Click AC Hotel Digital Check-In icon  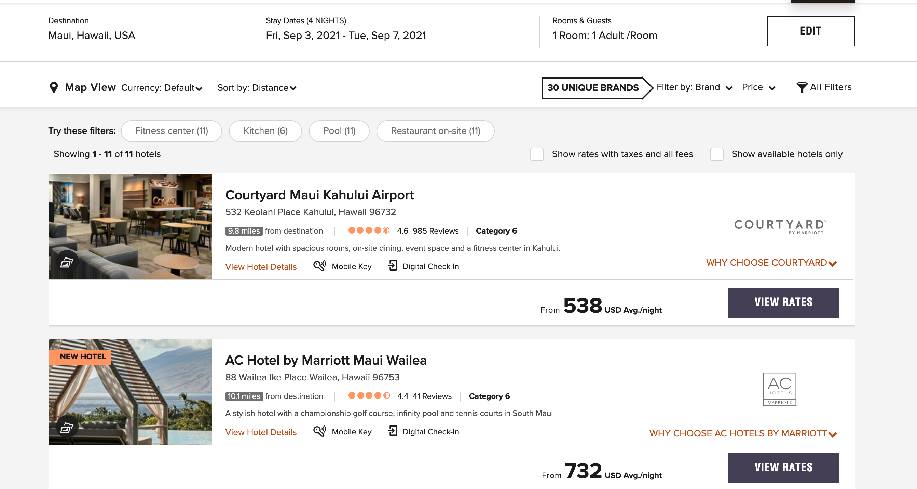point(393,431)
